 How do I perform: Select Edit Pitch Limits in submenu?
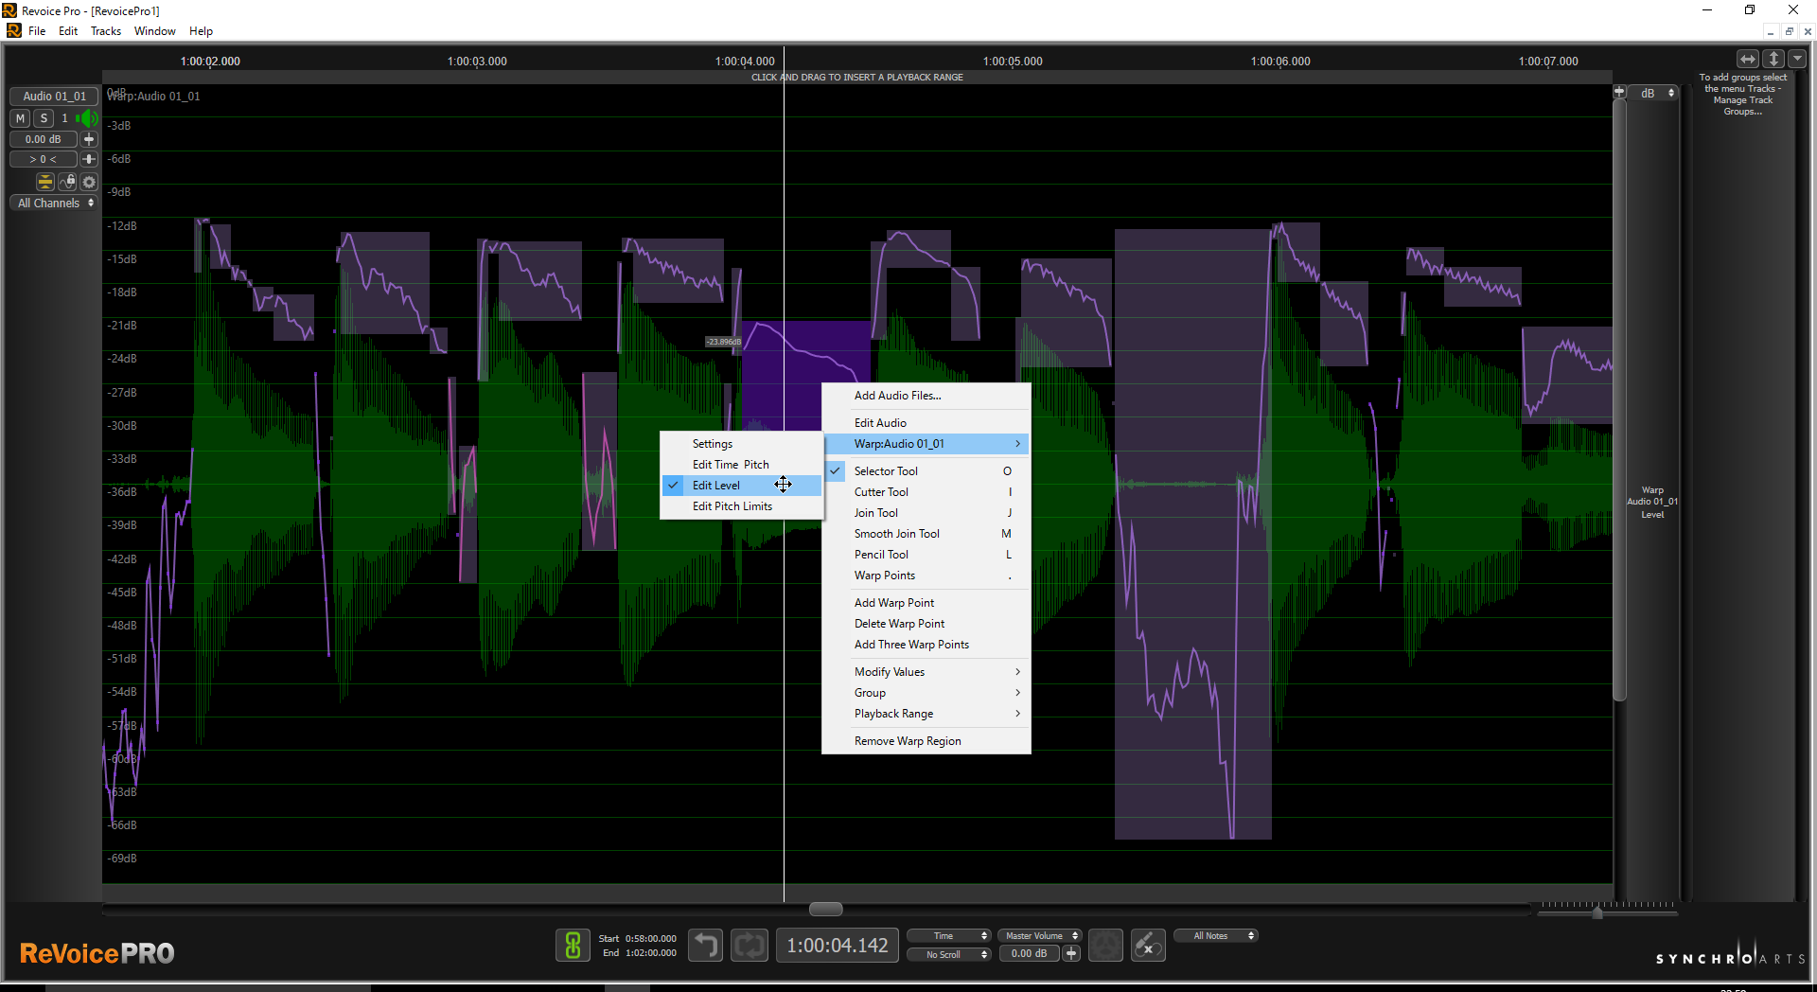[x=742, y=506]
